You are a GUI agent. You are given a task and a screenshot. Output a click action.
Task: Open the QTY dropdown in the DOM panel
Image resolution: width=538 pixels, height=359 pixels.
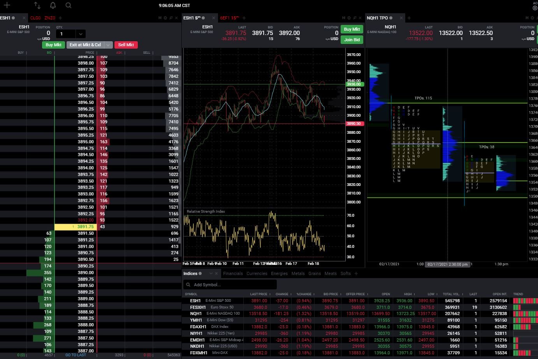pos(80,34)
